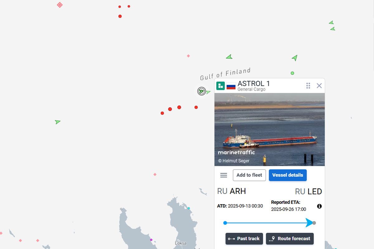Image resolution: width=374 pixels, height=249 pixels.
Task: Click the LED destination port code
Action: 315,191
